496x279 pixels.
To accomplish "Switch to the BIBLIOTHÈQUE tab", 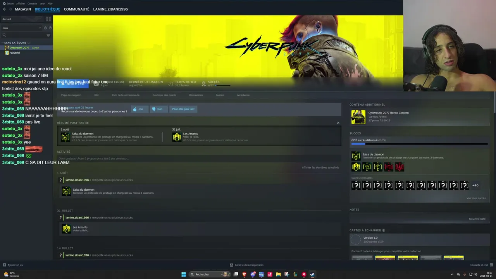I will coord(47,9).
